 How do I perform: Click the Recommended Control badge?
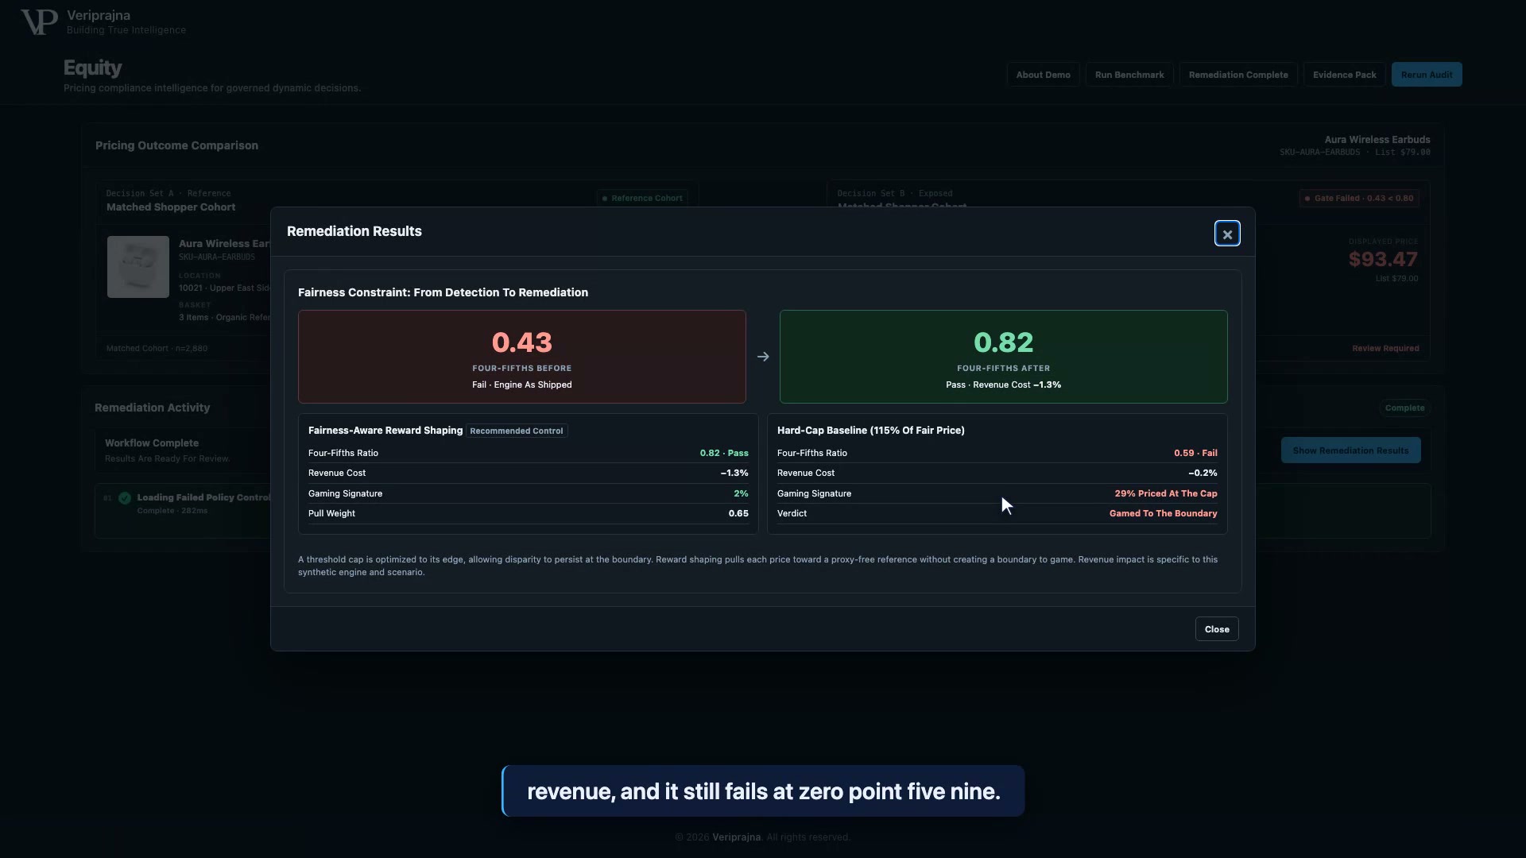point(517,431)
